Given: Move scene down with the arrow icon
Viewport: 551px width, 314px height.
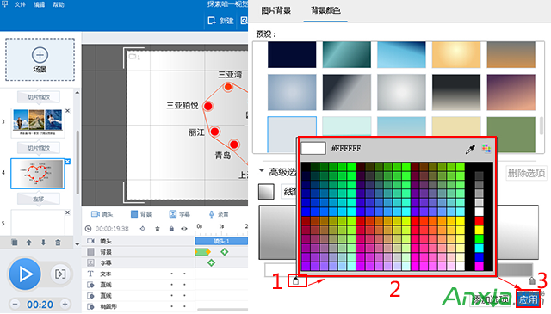Looking at the screenshot, I should pos(43,243).
